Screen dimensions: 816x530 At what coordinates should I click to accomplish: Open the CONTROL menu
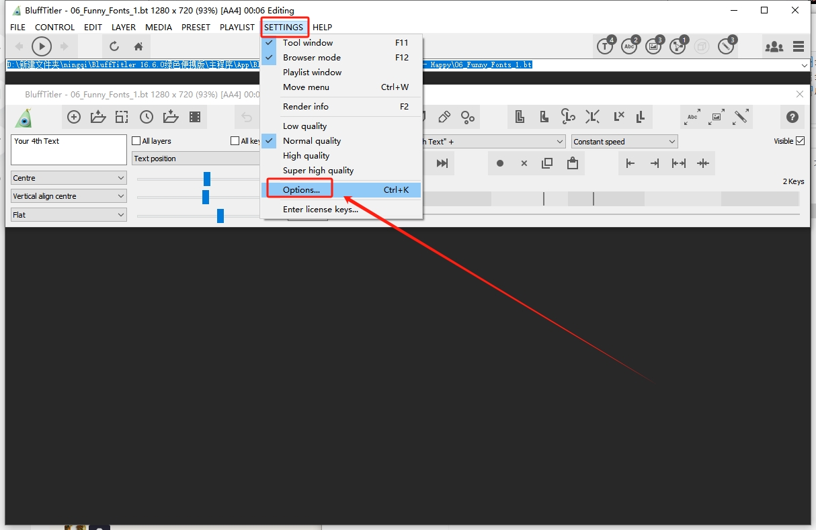pyautogui.click(x=55, y=27)
